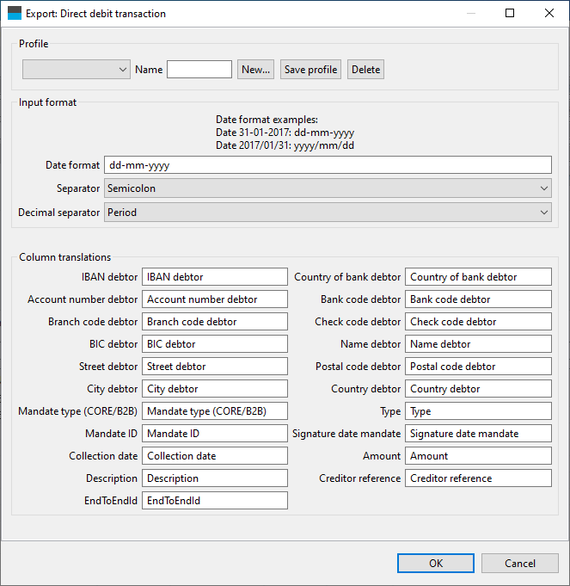The image size is (570, 586).
Task: Click the 'Decimal separator' label text
Action: tap(59, 213)
